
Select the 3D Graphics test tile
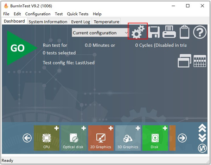[x=128, y=138]
